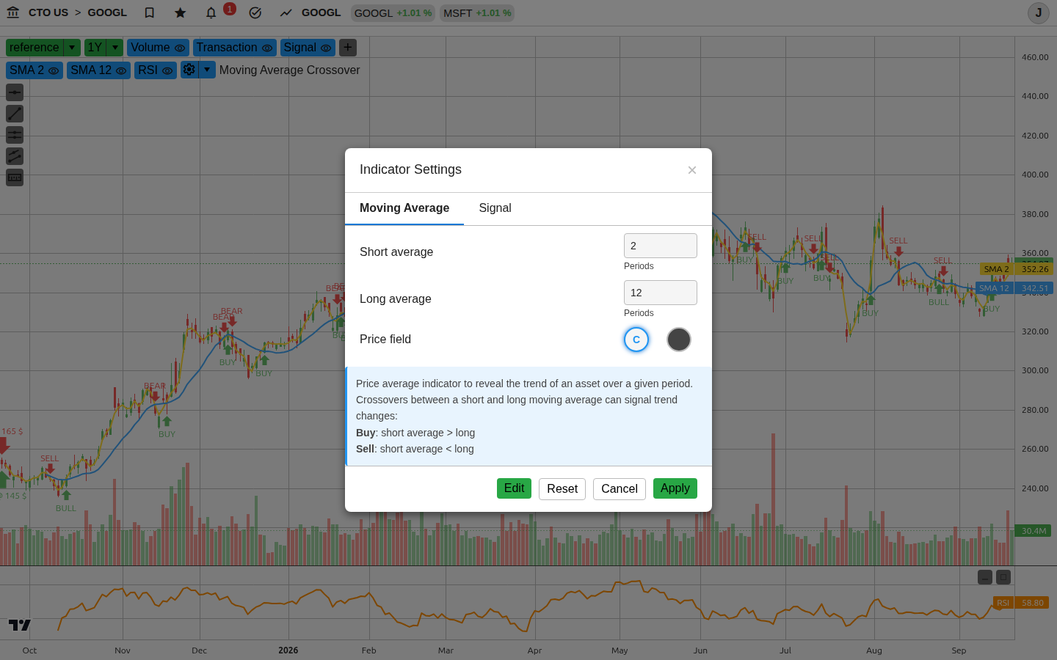Close the Indicator Settings dialog with X
The height and width of the screenshot is (660, 1057).
coord(692,170)
